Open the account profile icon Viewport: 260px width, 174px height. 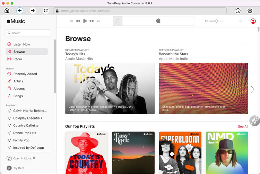pos(253,21)
